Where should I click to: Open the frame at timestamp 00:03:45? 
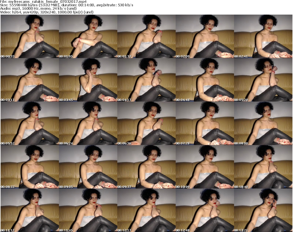pos(88,80)
